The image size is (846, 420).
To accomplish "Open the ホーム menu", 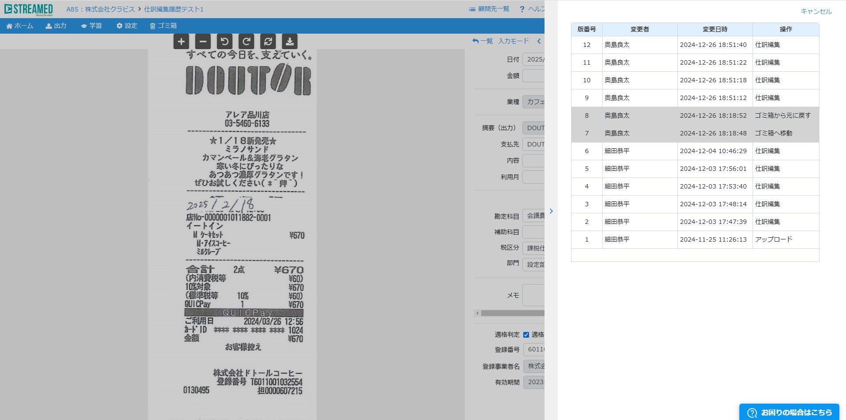I will [x=19, y=26].
